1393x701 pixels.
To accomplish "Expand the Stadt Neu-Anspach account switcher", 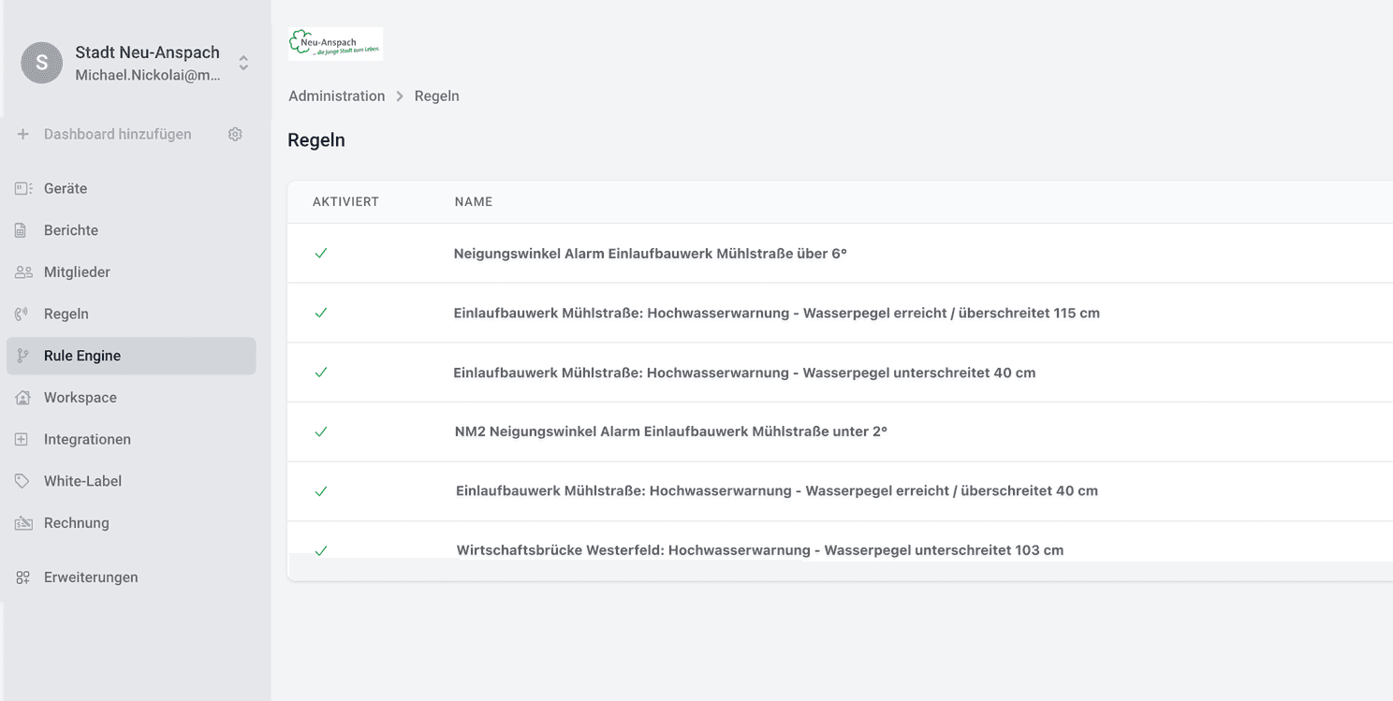I will coord(243,63).
